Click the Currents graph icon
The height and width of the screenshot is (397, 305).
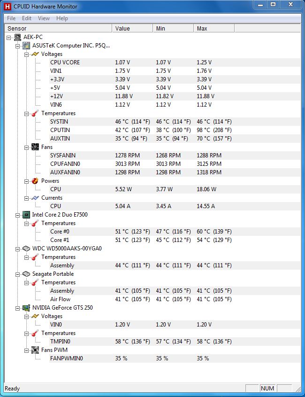35,198
